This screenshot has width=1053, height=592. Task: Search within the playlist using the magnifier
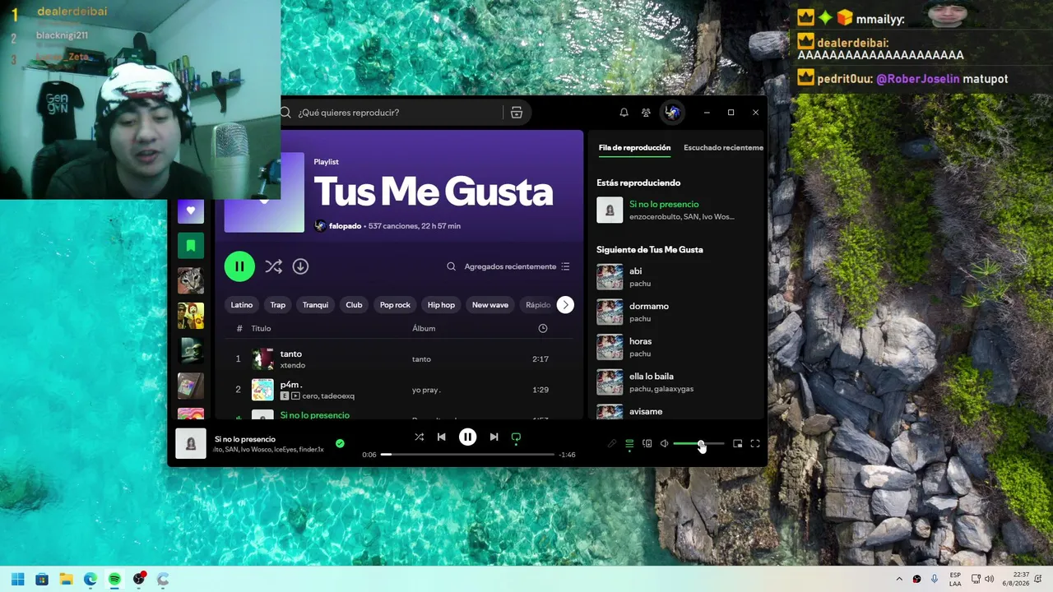pos(451,266)
